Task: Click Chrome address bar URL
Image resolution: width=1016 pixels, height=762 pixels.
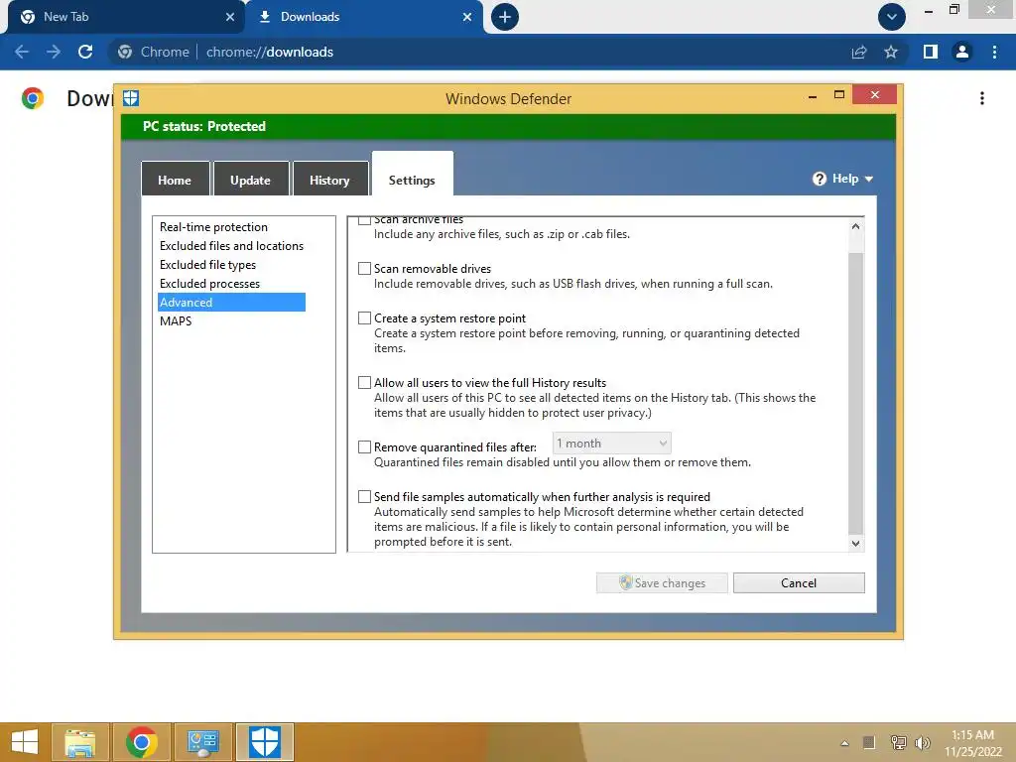Action: point(270,52)
